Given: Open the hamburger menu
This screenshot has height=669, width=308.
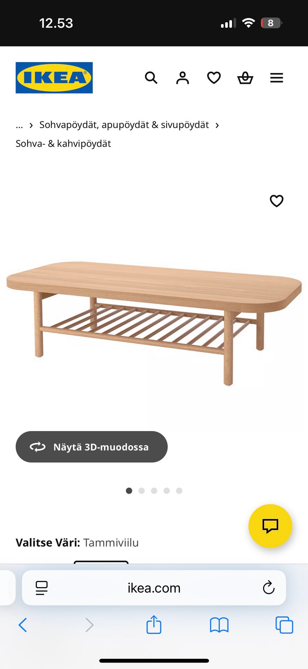Looking at the screenshot, I should point(277,78).
